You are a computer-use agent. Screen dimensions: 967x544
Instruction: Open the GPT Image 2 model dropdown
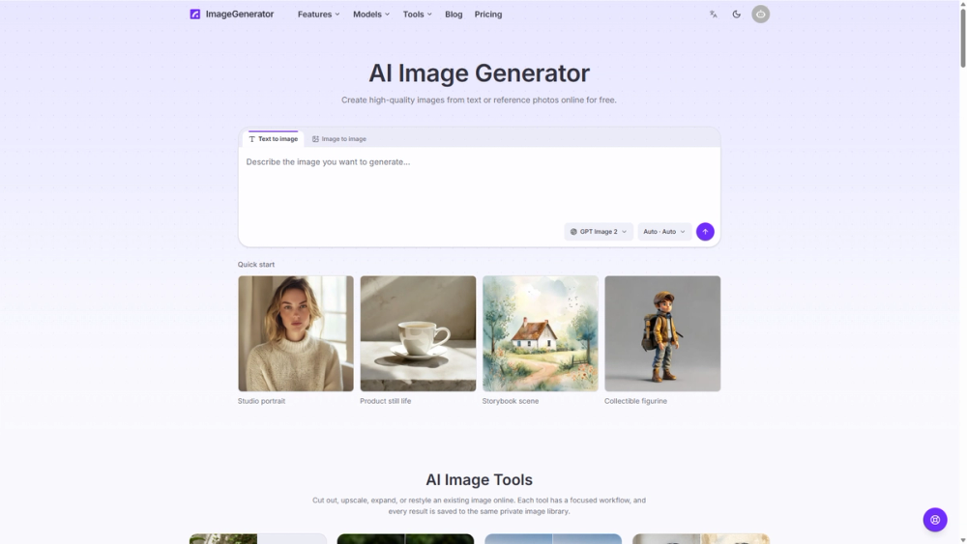pos(599,232)
